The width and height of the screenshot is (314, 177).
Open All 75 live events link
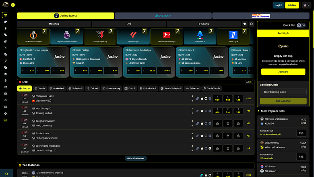pos(249,82)
